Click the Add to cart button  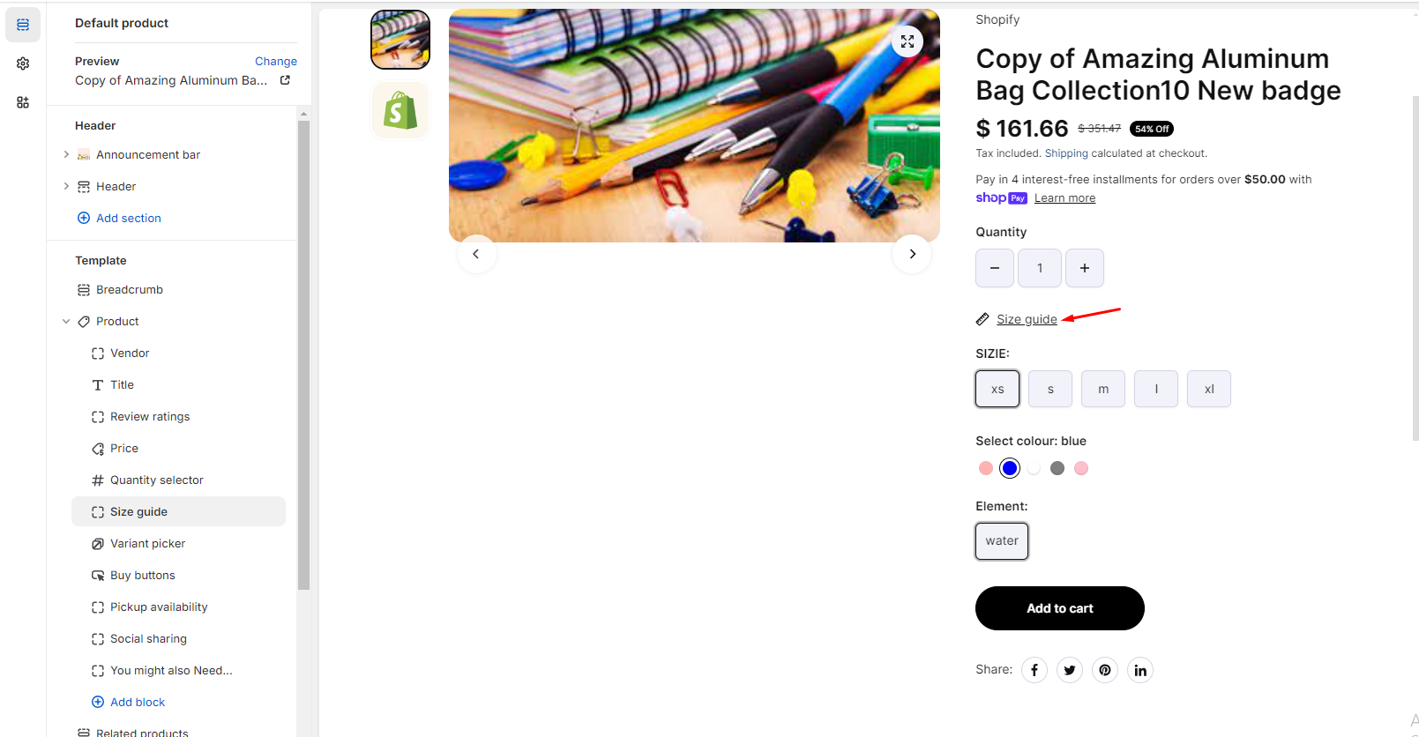click(1060, 608)
